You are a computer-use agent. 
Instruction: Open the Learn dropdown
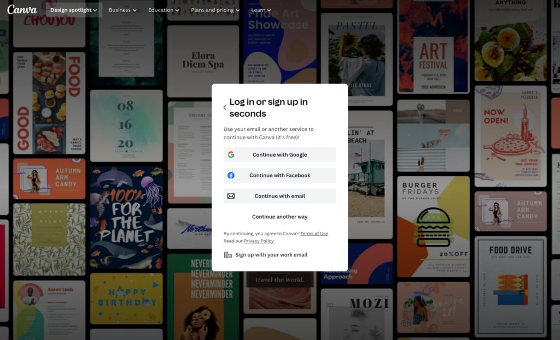[261, 9]
